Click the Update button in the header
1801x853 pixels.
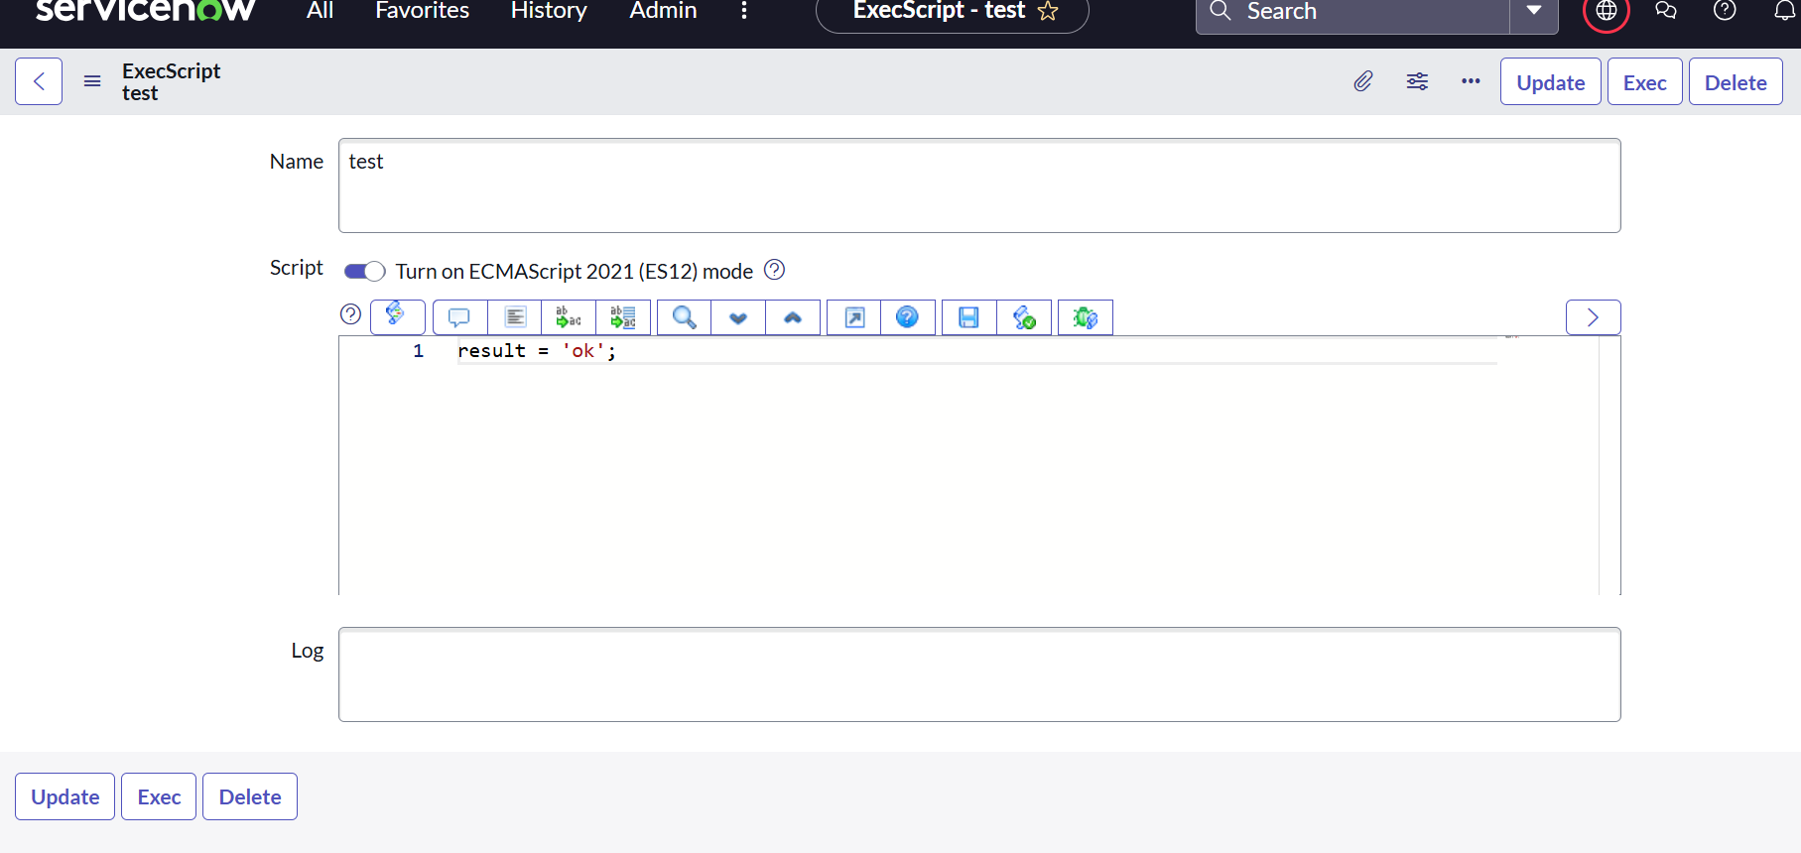1550,81
